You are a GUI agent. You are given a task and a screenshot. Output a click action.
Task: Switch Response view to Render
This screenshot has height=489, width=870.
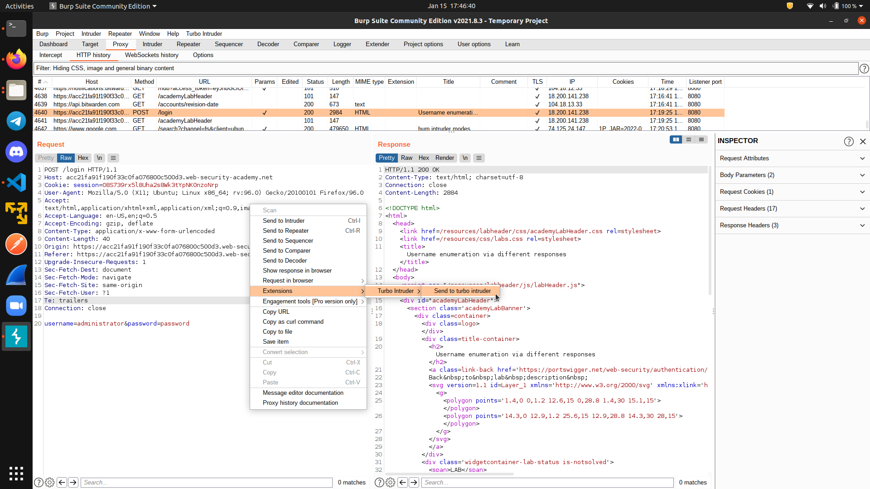[x=445, y=158]
